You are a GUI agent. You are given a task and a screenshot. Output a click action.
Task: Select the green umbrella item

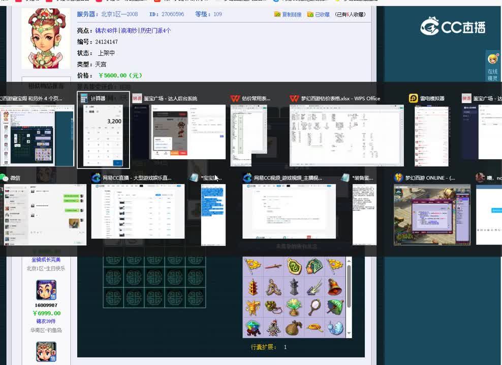pos(334,308)
